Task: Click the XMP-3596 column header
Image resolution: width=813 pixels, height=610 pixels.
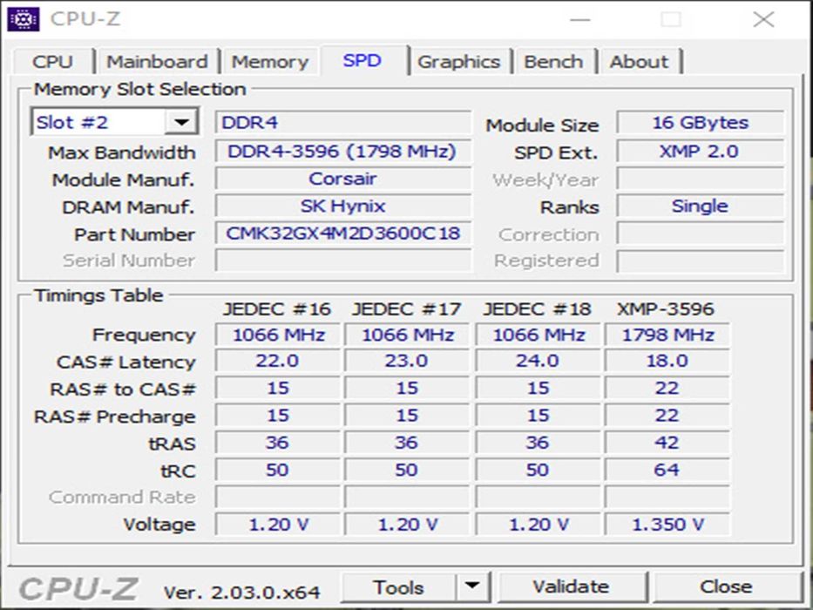Action: [x=666, y=309]
